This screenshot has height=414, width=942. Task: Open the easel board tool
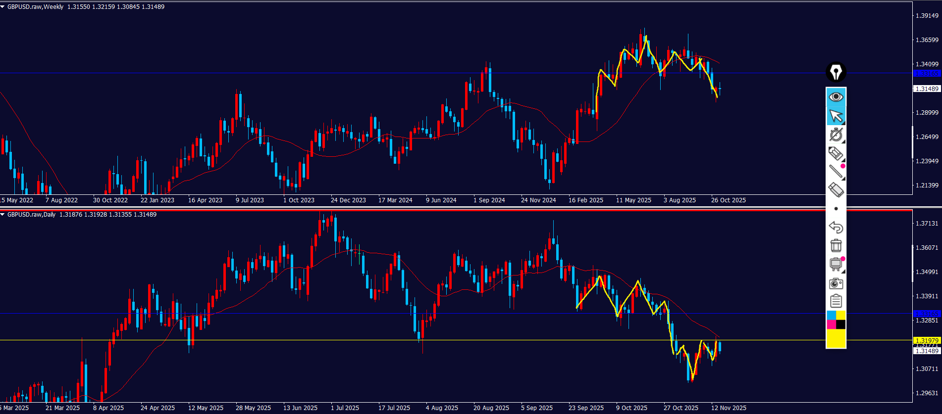(x=836, y=264)
